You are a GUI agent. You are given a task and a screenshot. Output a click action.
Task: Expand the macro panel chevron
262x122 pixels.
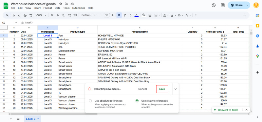tap(176, 89)
